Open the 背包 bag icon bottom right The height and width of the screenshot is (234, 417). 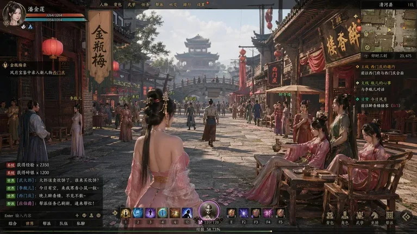coord(330,218)
